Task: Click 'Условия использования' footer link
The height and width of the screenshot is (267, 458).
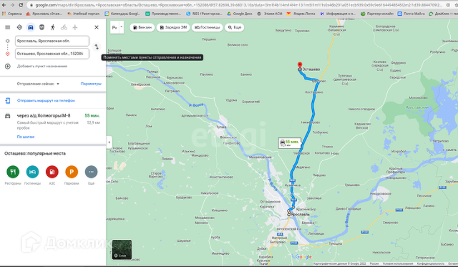Action: 398,264
